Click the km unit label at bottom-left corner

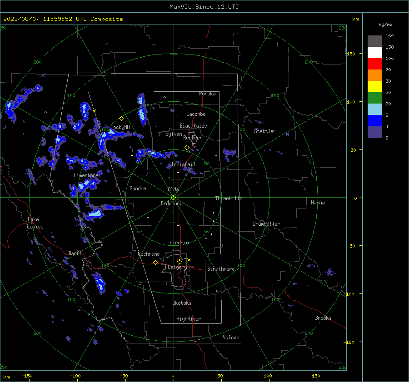click(7, 377)
